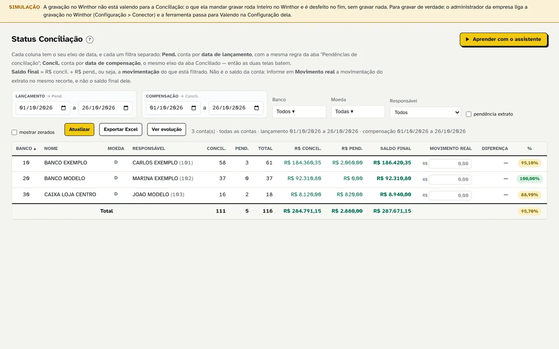Click the Lançamento start date field 01/10/2026

coord(43,108)
